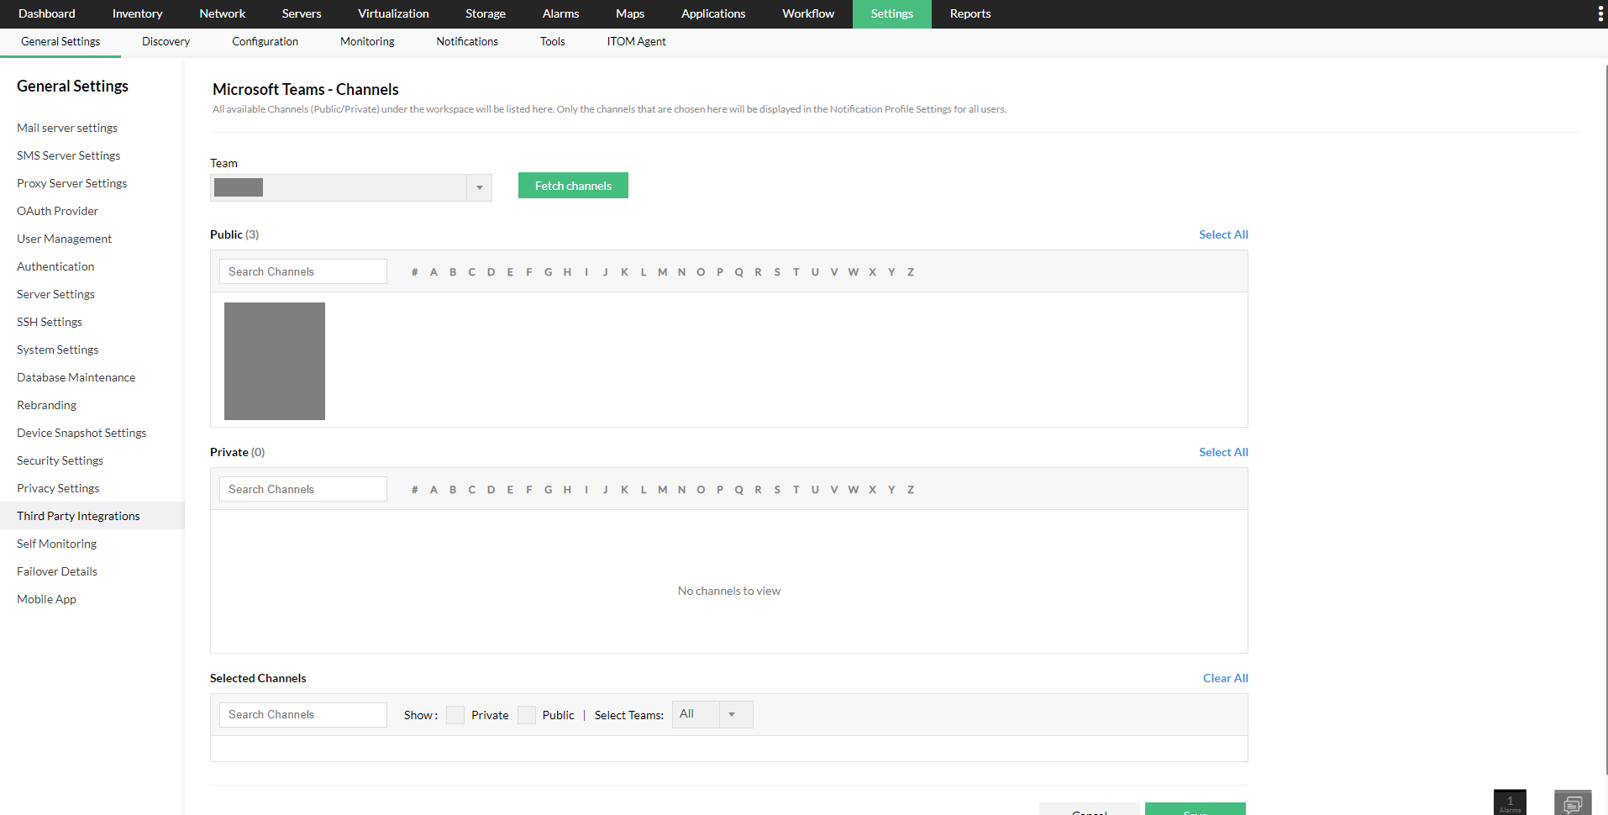The image size is (1608, 815).
Task: Open the Maps menu
Action: click(x=630, y=13)
